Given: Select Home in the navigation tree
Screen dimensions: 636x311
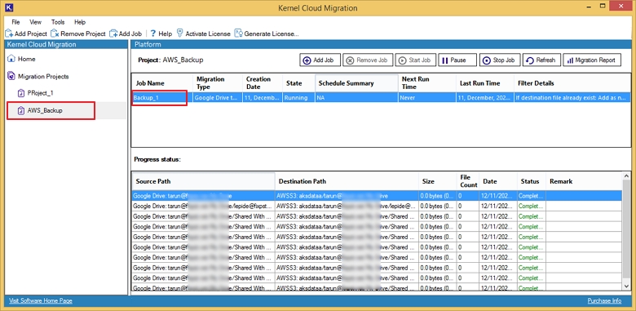Looking at the screenshot, I should pos(26,59).
